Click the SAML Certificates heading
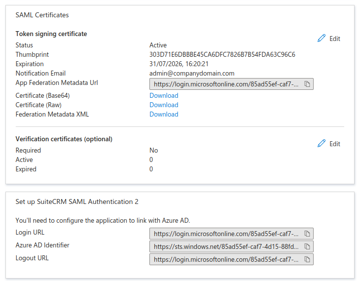Screen dimensions: 358x281 (42, 15)
